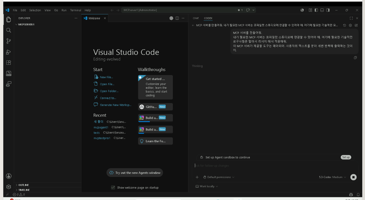
Task: Open the Get started walkthrough card
Action: (155, 87)
